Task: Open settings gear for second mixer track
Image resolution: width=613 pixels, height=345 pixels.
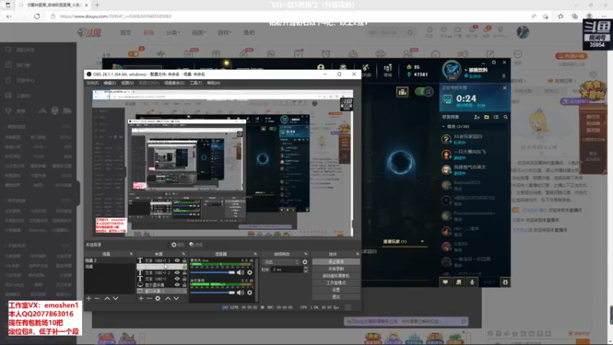Action: click(x=250, y=293)
